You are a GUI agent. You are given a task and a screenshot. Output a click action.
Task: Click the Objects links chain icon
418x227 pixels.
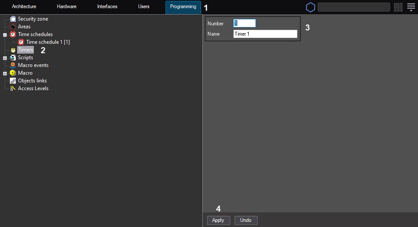(x=13, y=81)
